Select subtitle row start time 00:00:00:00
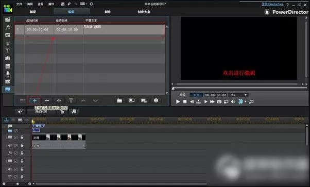310x187 pixels. pos(38,29)
